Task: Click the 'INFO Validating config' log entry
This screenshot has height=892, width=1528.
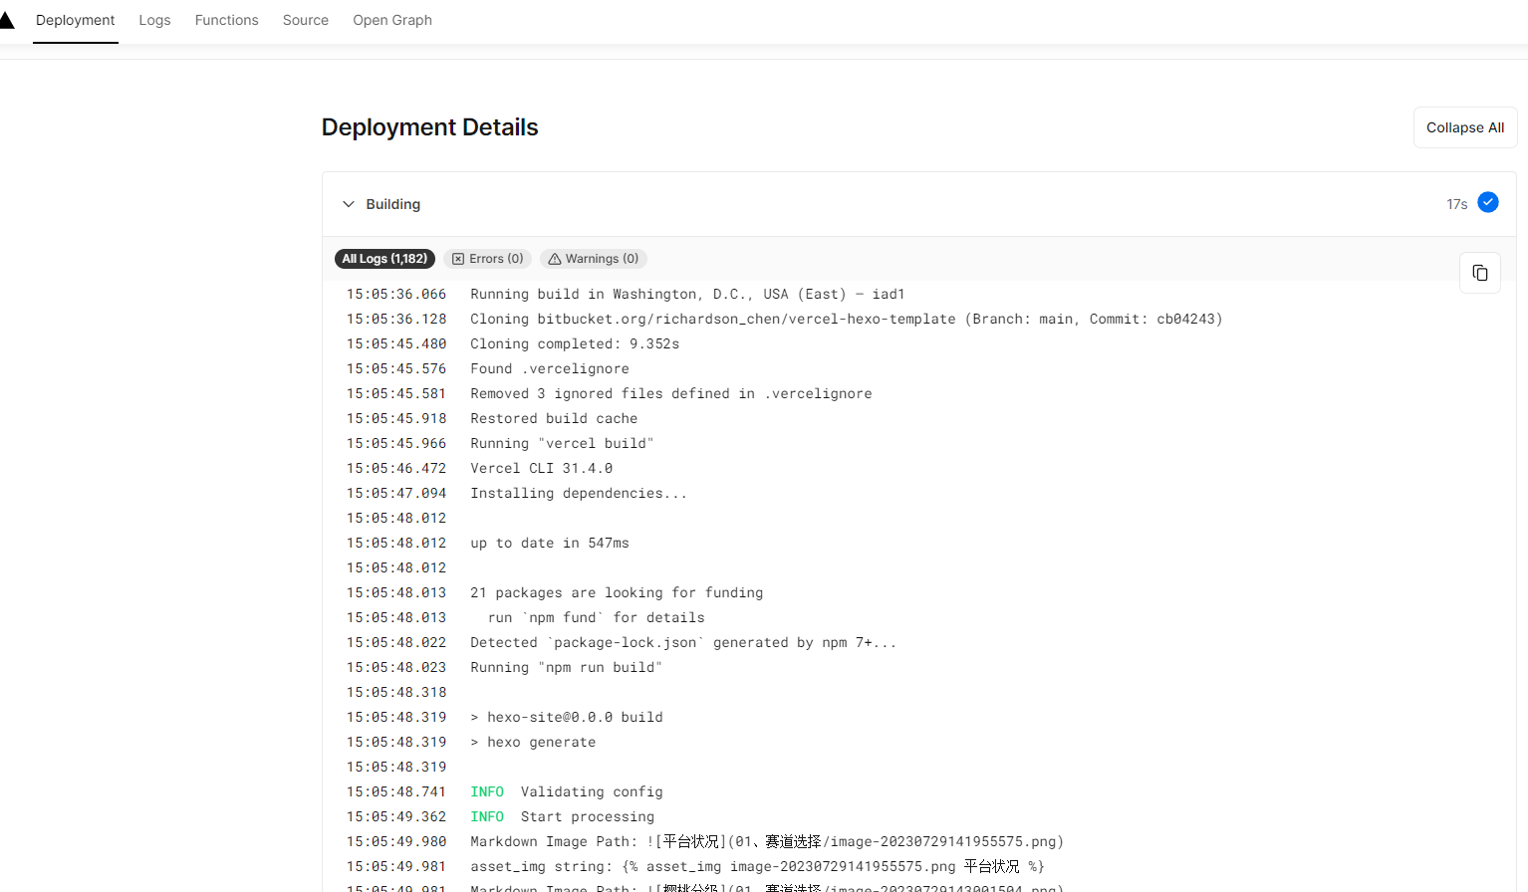Action: pyautogui.click(x=566, y=792)
